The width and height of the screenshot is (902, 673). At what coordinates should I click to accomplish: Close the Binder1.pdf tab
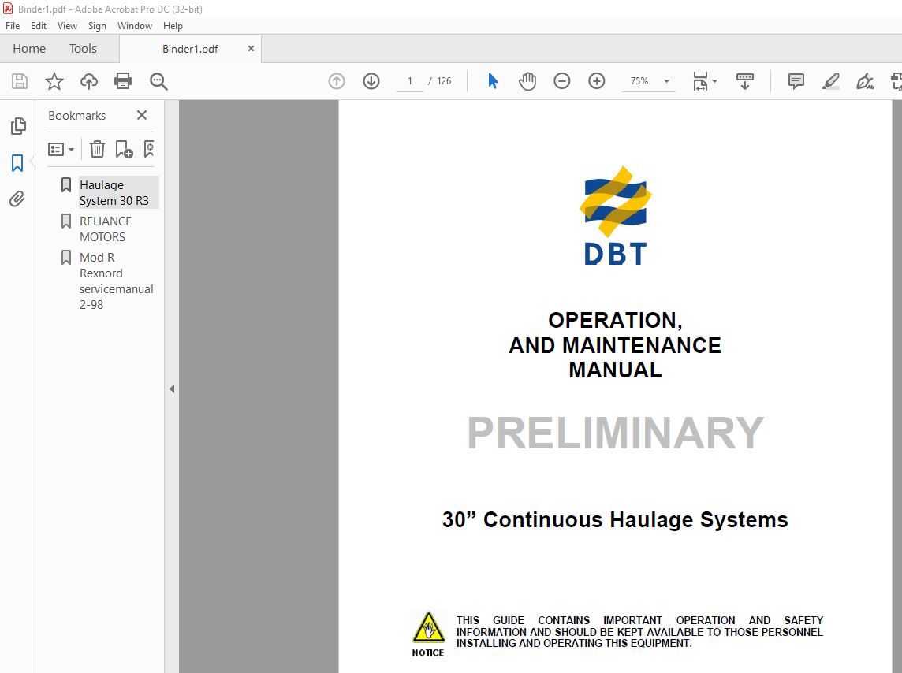(x=251, y=49)
